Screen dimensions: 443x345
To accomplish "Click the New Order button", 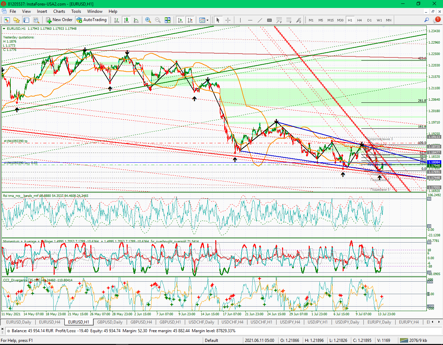I will pyautogui.click(x=59, y=20).
